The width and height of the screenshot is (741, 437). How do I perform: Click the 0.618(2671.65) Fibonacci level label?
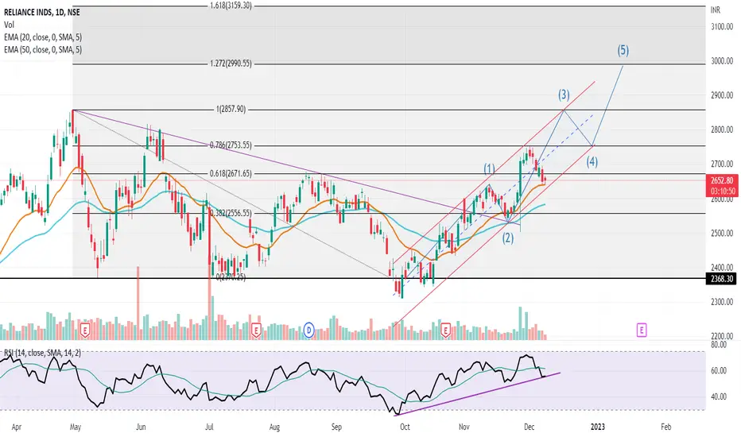(x=231, y=173)
